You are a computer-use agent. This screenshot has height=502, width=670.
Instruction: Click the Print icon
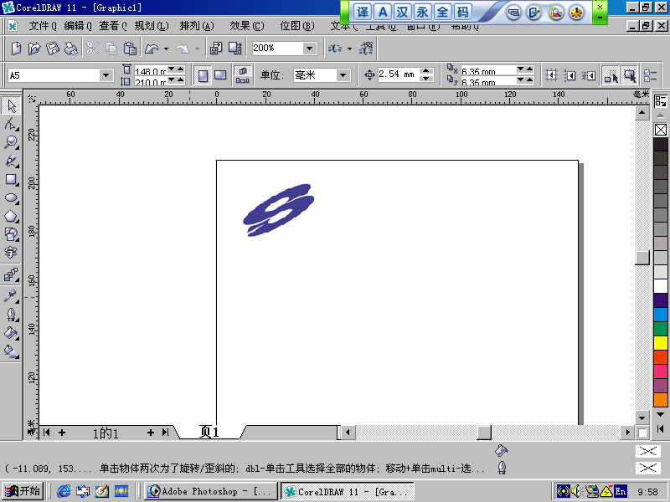[71, 49]
